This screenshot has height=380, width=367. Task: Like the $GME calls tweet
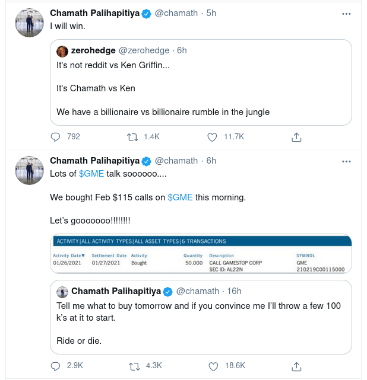[213, 366]
